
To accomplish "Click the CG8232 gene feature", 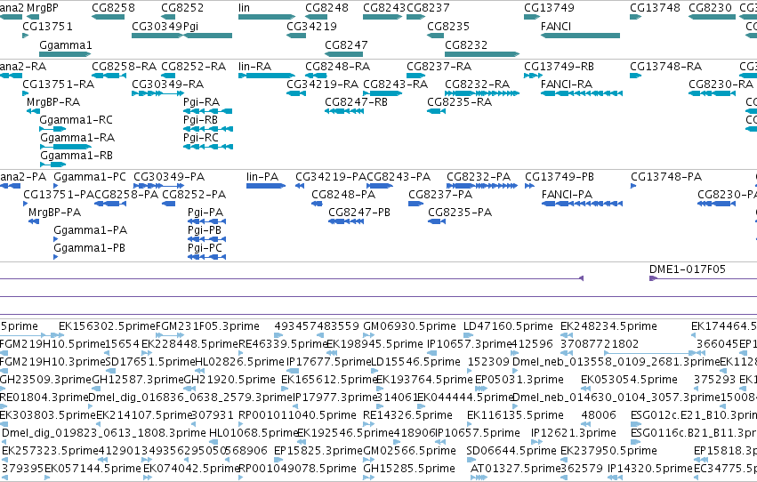I will pos(482,54).
